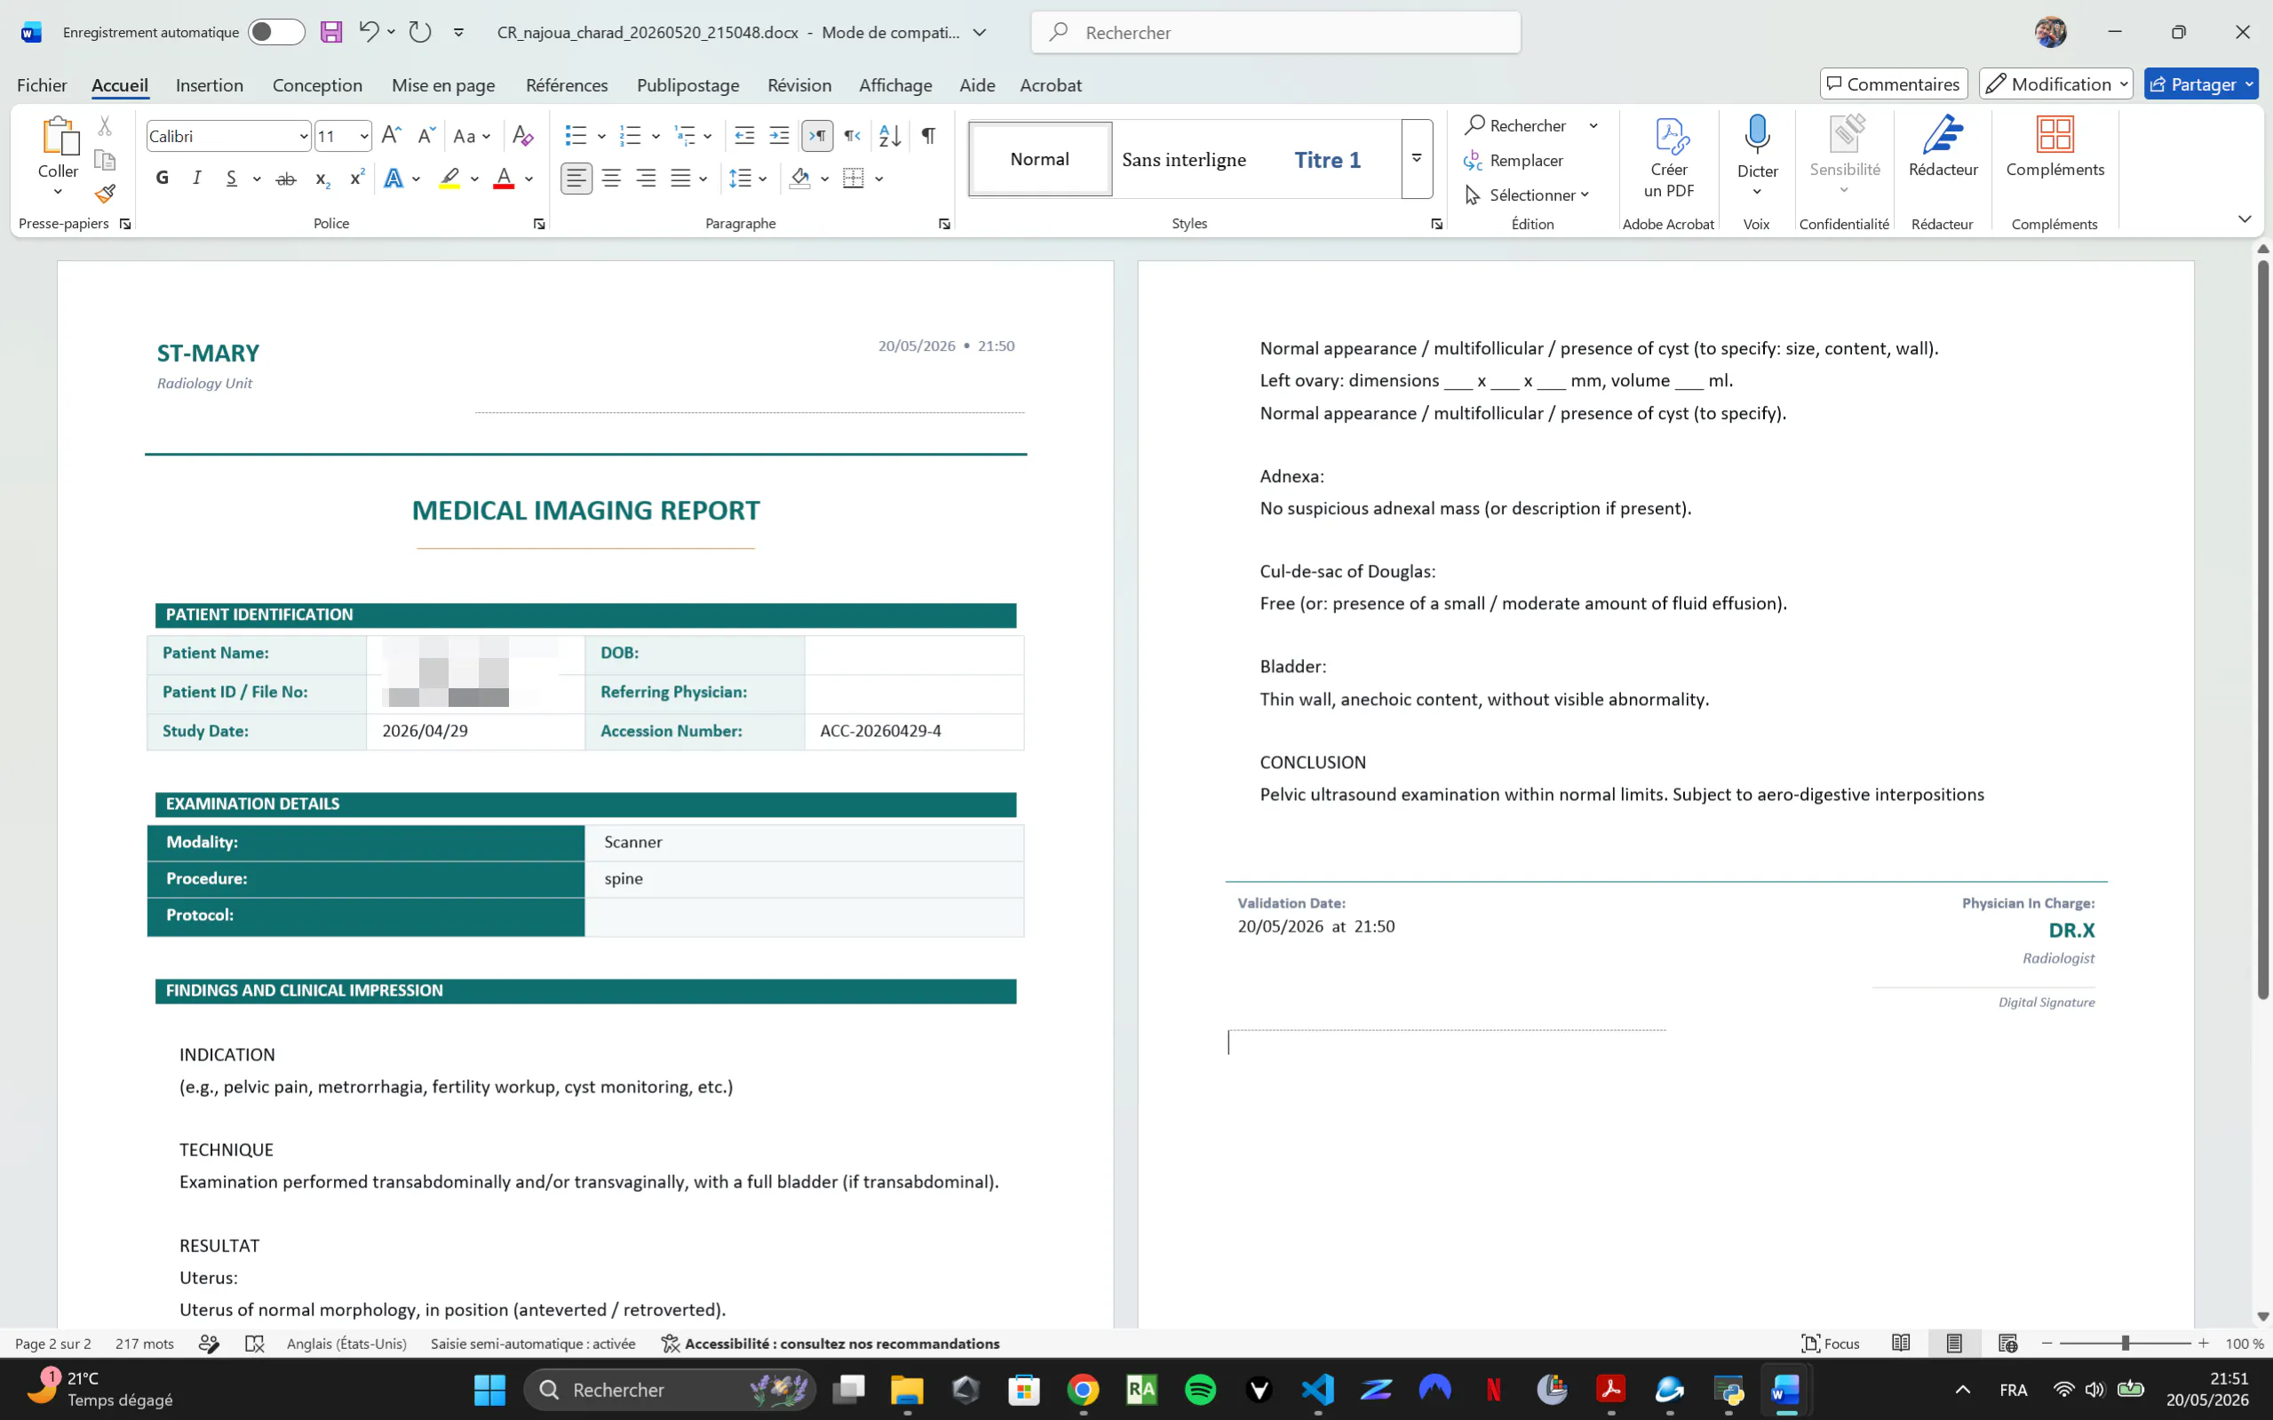Click the Rechercher search box in title bar
Screen dimensions: 2273x1420
pos(1276,32)
